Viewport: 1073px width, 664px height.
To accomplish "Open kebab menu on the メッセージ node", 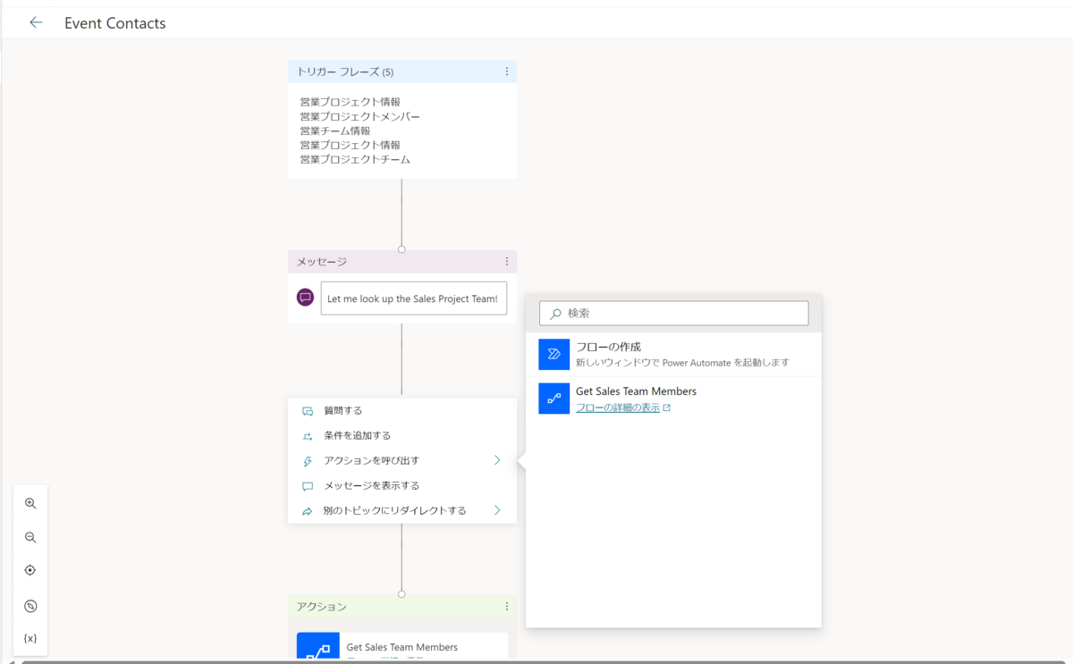I will point(507,261).
